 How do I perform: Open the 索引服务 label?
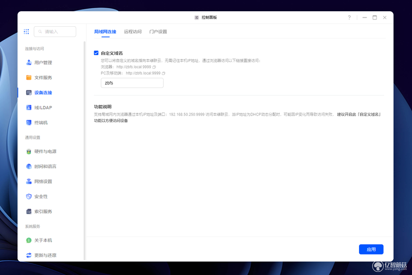[x=43, y=211]
